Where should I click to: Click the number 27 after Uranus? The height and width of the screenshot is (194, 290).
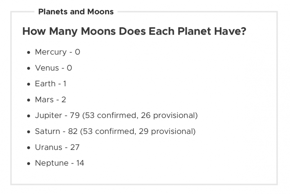(75, 147)
